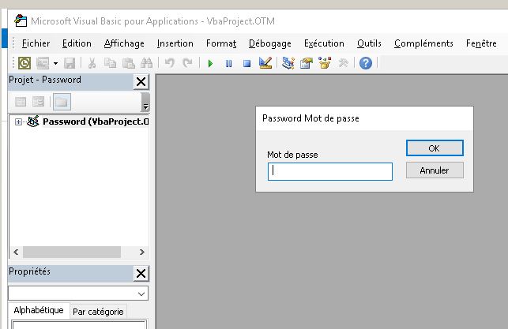Click the Toolbox hammer and wrench icon
This screenshot has width=508, height=329.
343,63
